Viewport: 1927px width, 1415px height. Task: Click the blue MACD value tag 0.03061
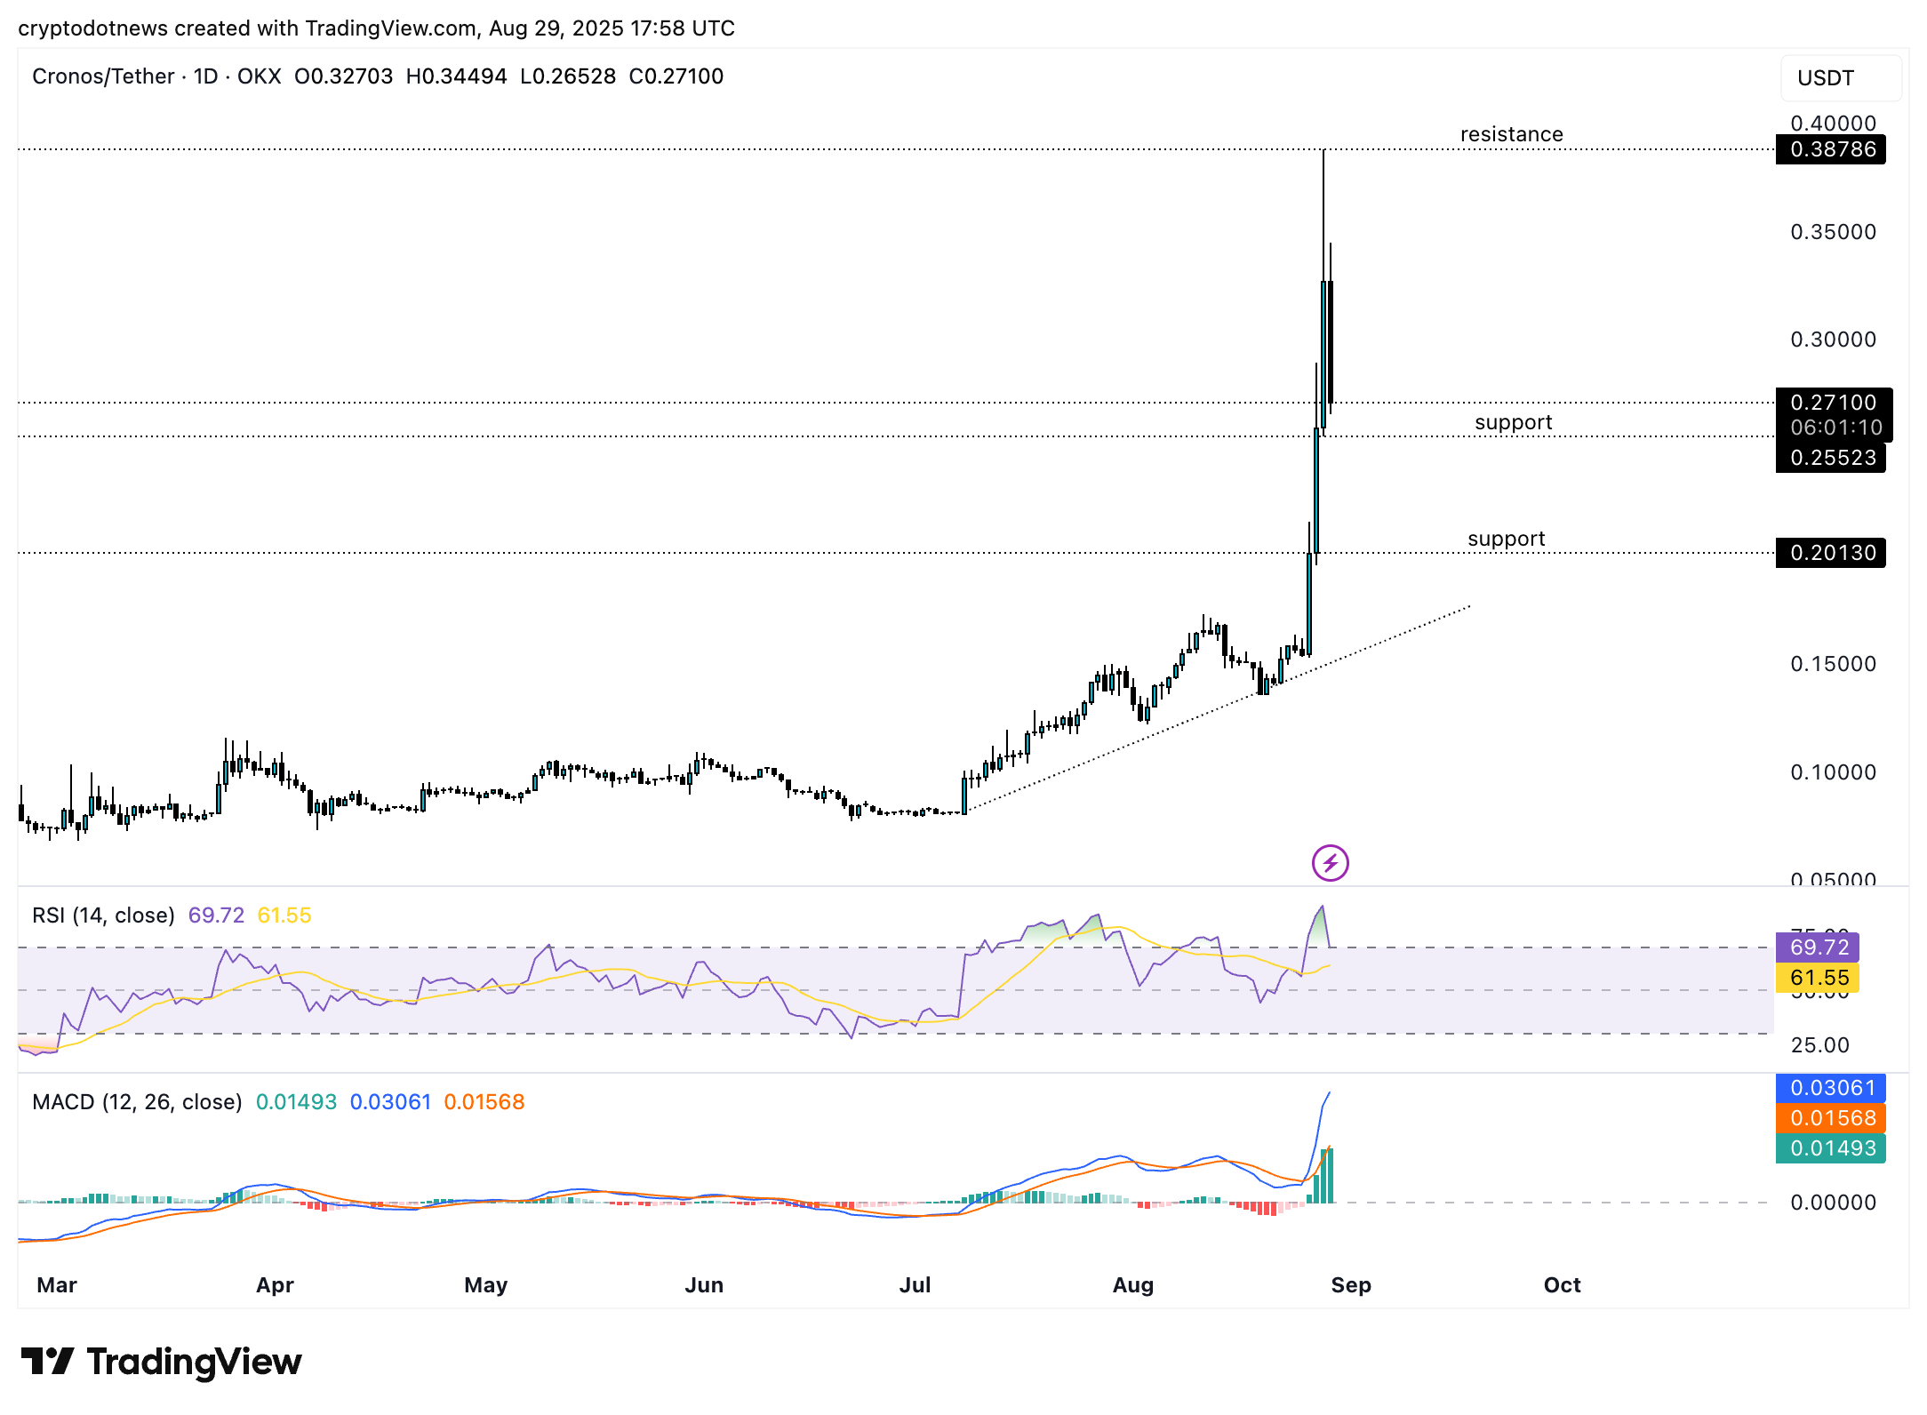click(1831, 1088)
